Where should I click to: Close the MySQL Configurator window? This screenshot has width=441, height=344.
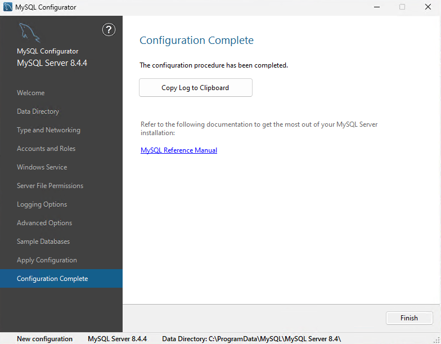(428, 7)
